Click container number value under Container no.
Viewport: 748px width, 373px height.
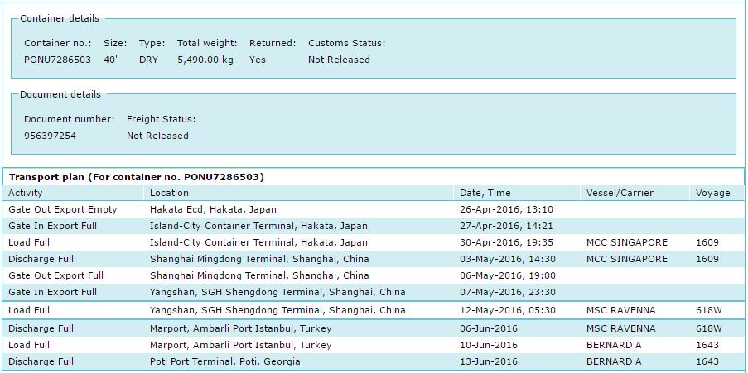pyautogui.click(x=57, y=60)
